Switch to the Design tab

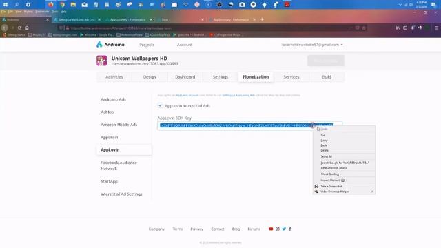pos(150,76)
